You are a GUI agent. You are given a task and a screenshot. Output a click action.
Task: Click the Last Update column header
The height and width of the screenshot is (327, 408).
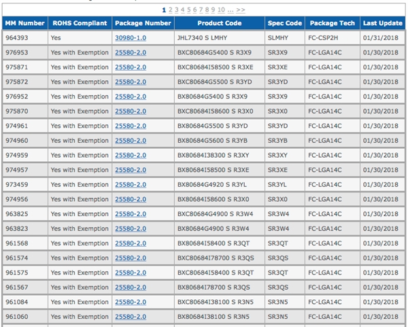382,23
